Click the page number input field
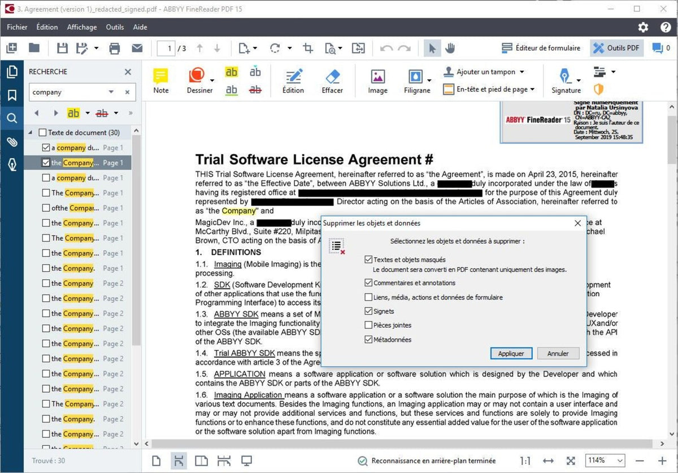 point(166,49)
